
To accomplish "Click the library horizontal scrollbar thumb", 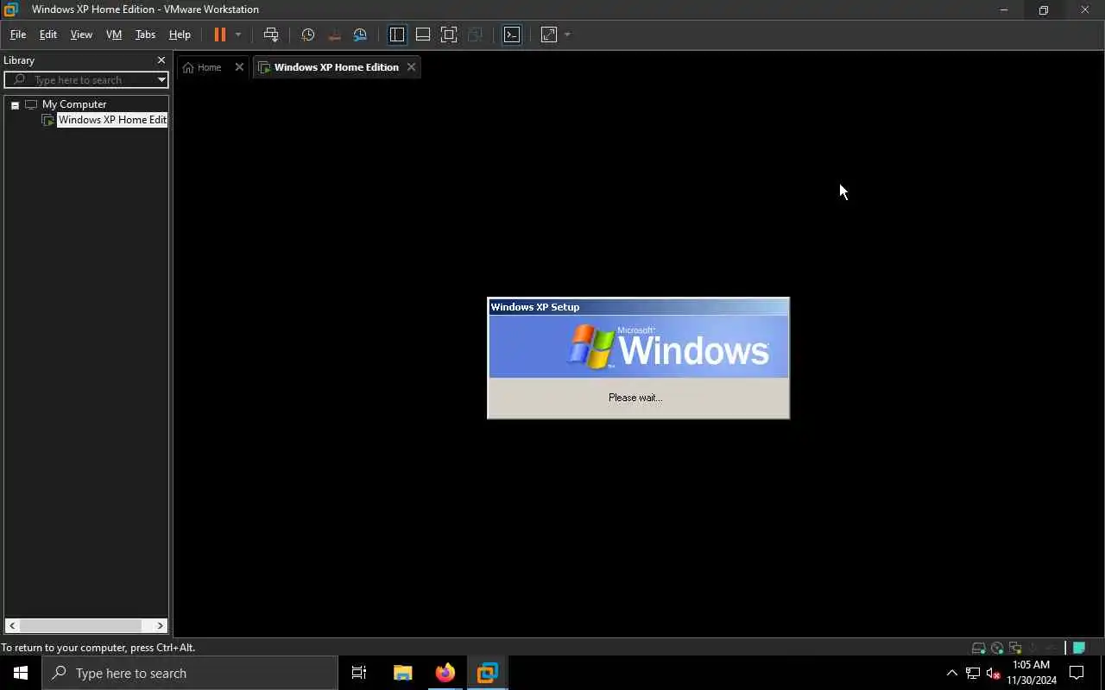I will (81, 625).
